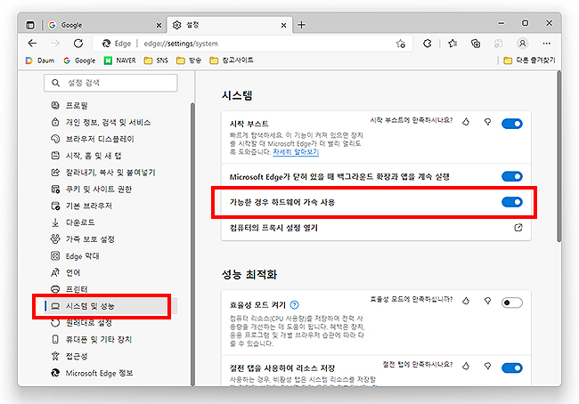Screen dimensions: 579x404
Task: Open Microsoft Edge 정보 section
Action: [92, 373]
